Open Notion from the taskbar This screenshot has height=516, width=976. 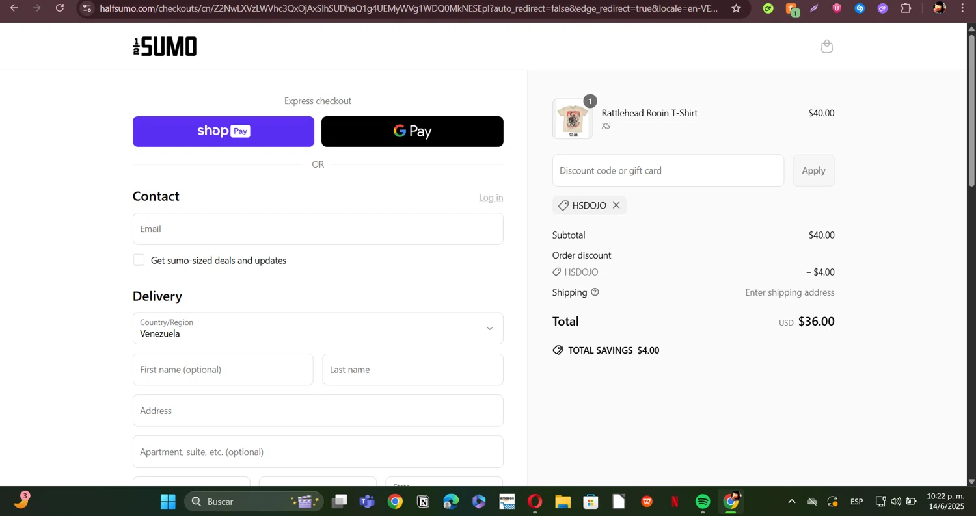coord(423,502)
